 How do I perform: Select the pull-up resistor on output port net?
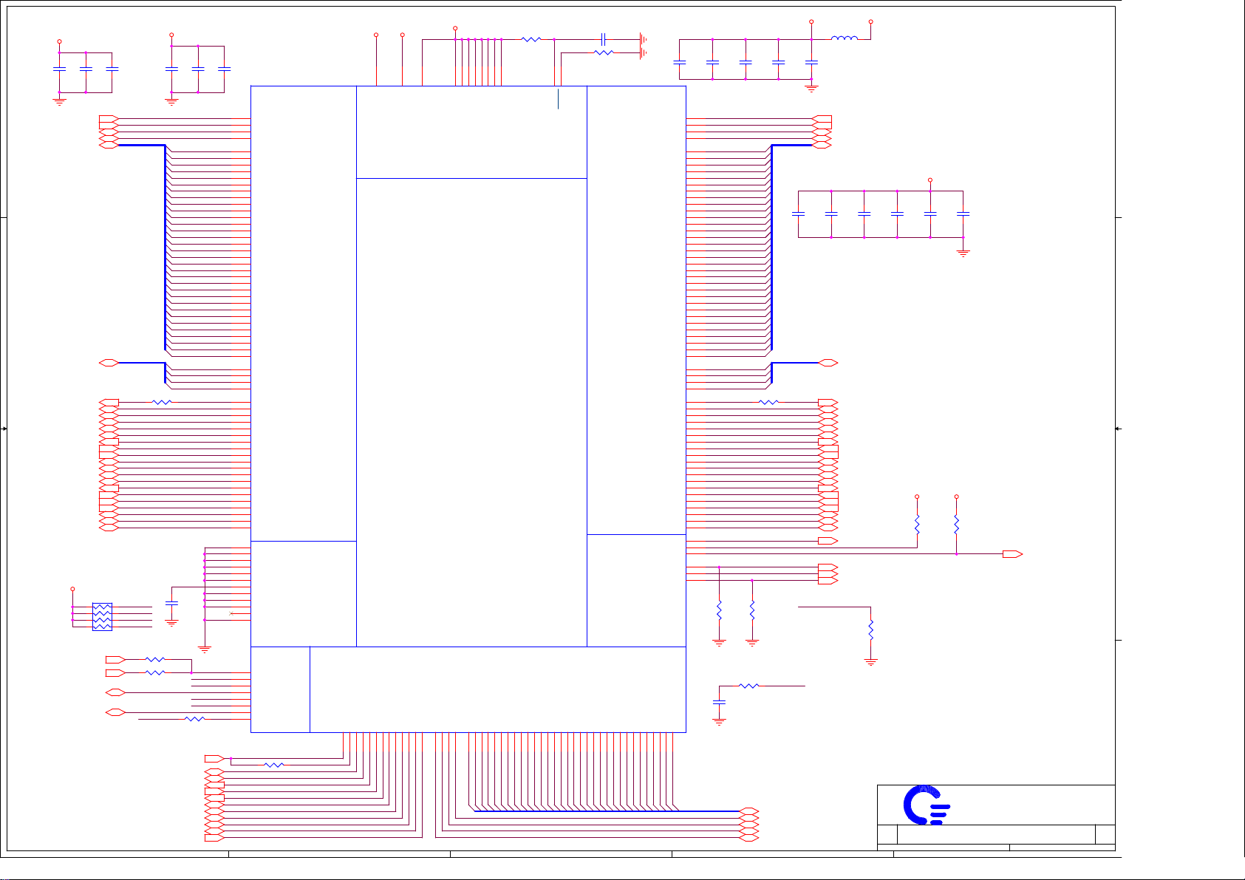point(956,525)
